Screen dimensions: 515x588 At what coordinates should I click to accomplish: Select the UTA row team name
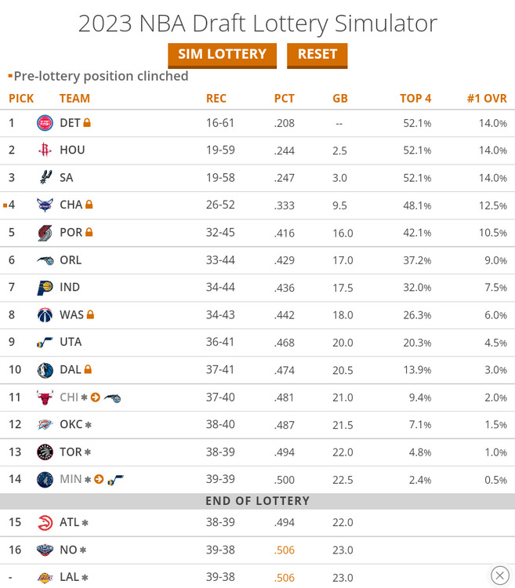(x=71, y=343)
